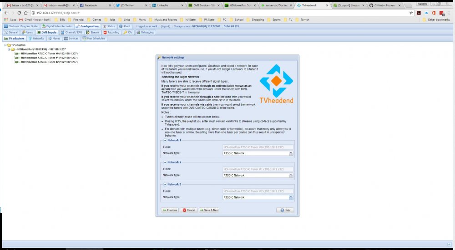Click the Adobe Acrobat extension icon
455x250 pixels.
tap(419, 13)
